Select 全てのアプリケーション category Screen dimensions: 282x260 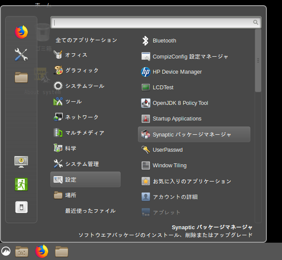point(85,40)
